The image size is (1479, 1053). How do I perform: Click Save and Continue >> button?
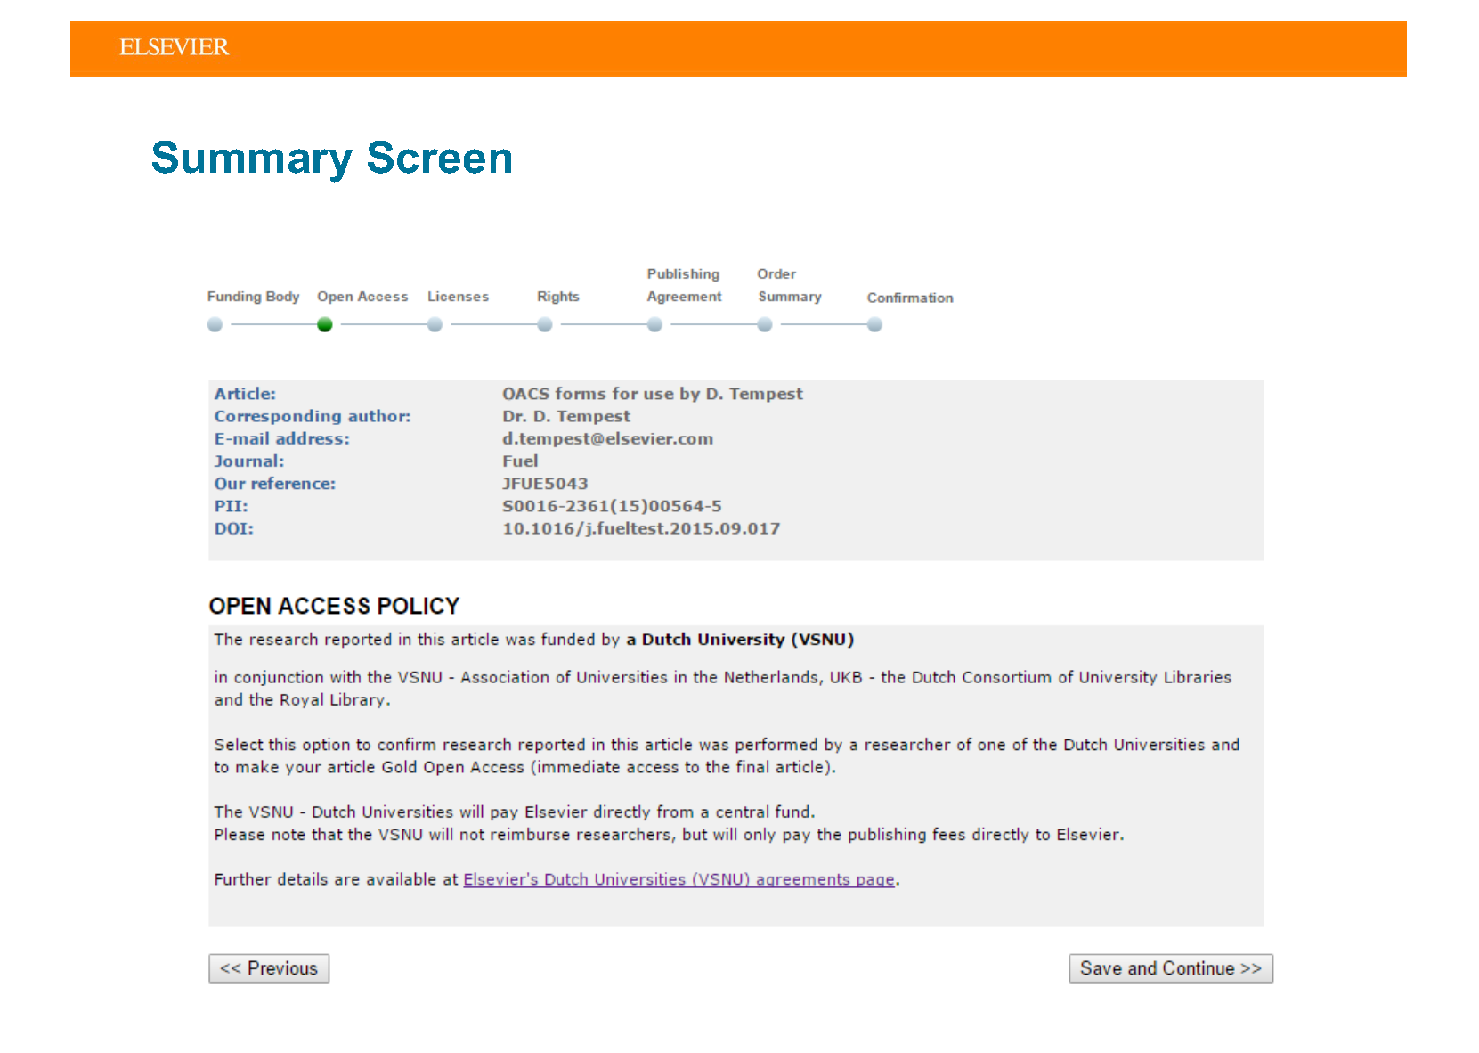tap(1170, 968)
